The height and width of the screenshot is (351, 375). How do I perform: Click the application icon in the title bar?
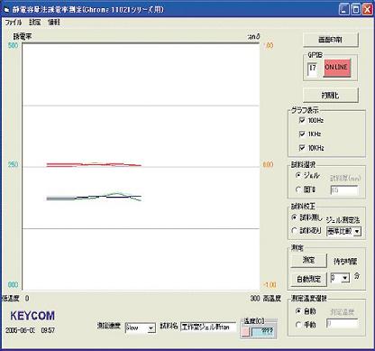[6, 10]
